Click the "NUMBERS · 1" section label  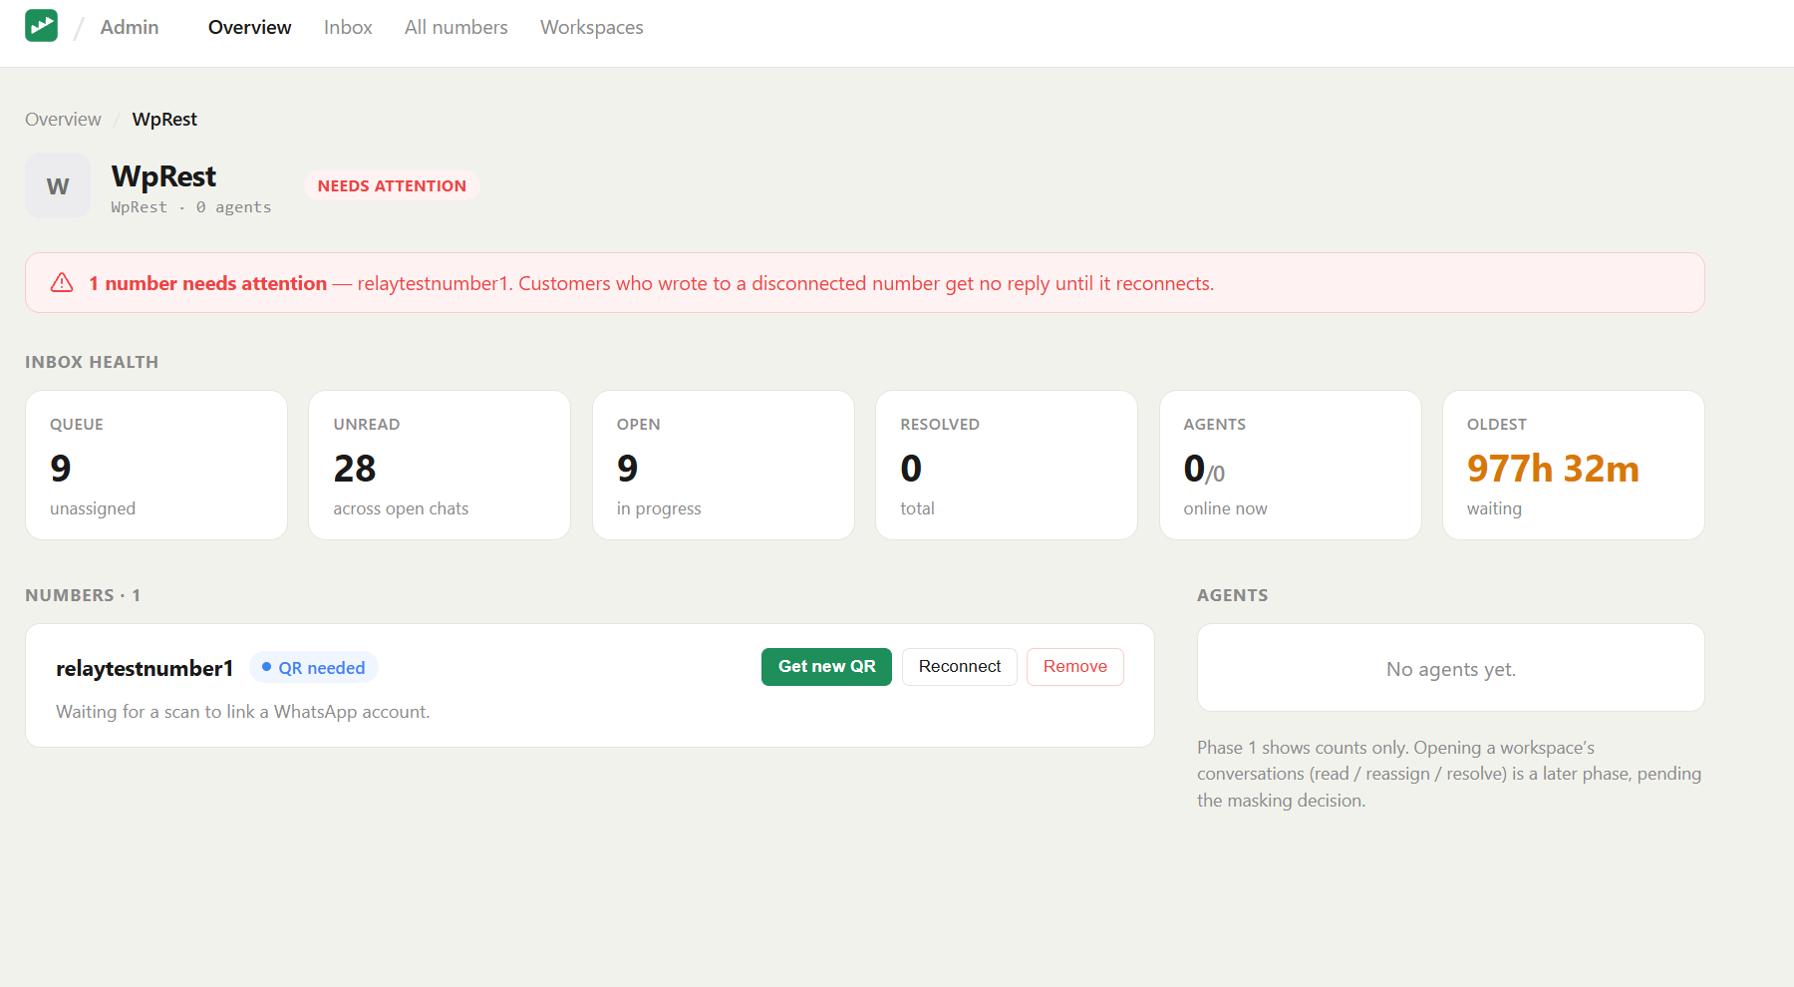(83, 595)
